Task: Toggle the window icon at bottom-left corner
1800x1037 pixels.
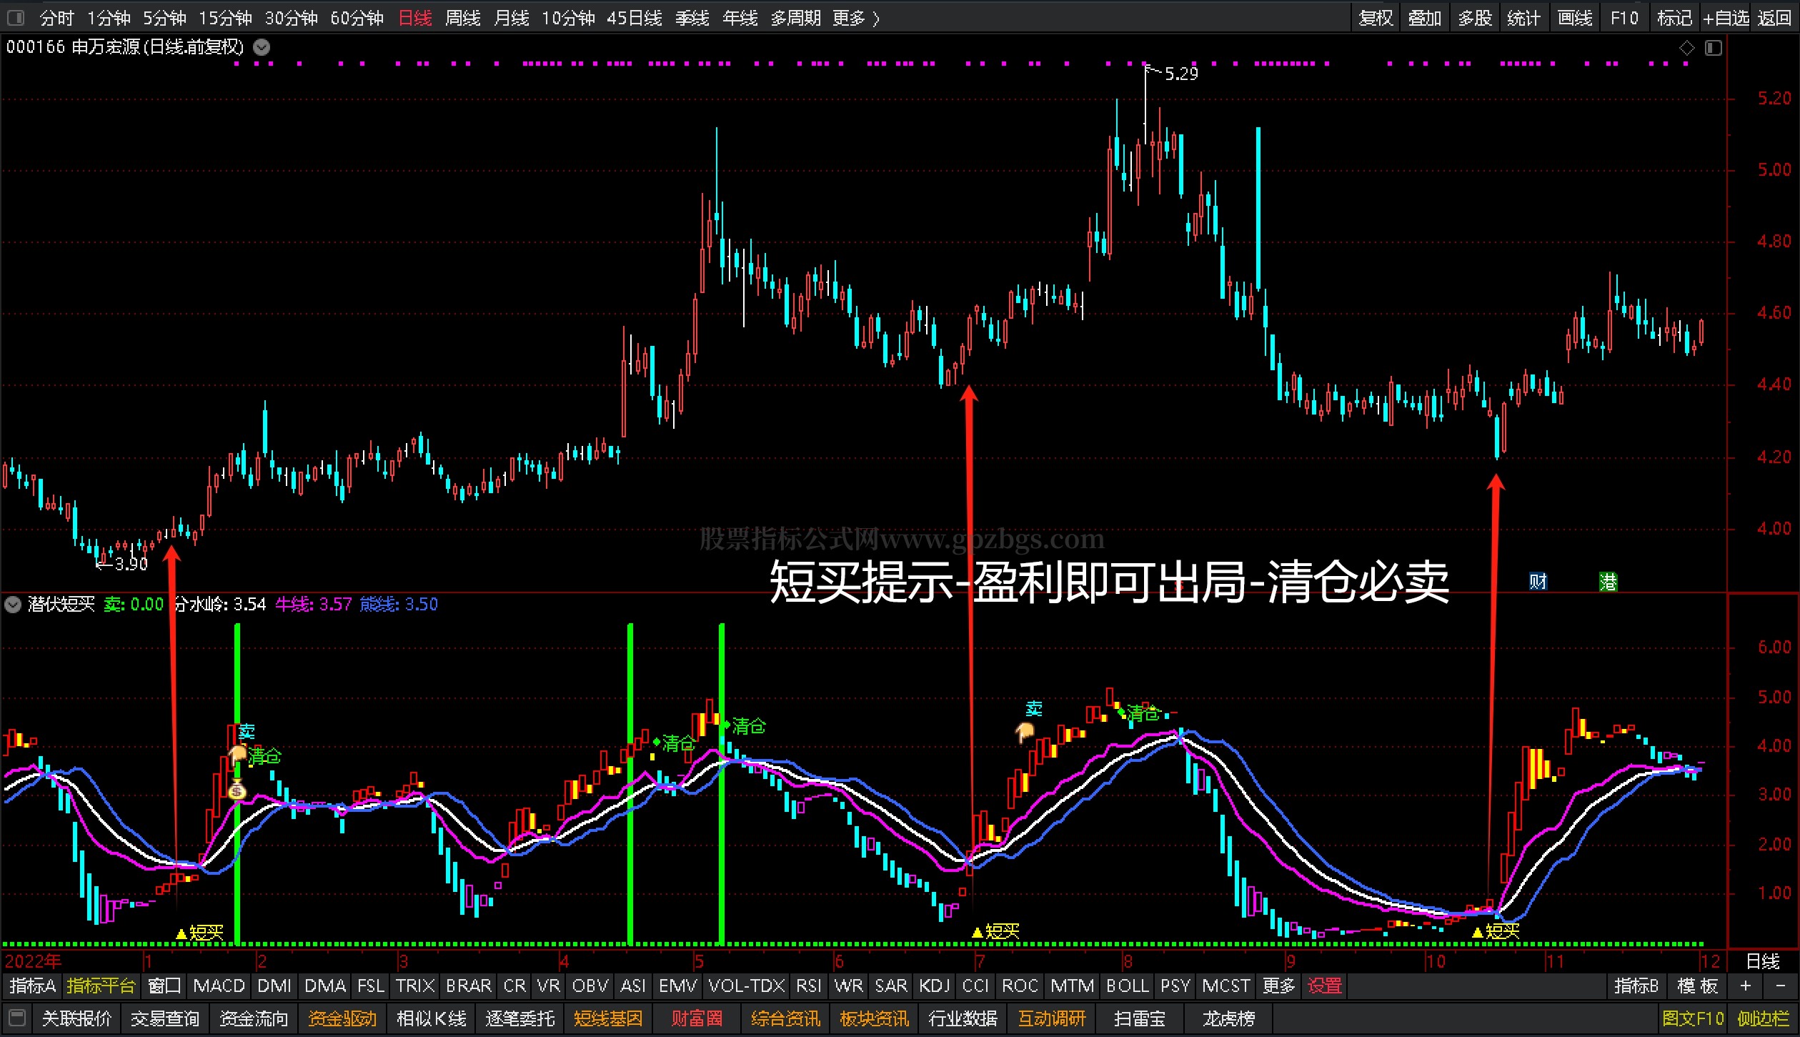Action: point(17,1018)
